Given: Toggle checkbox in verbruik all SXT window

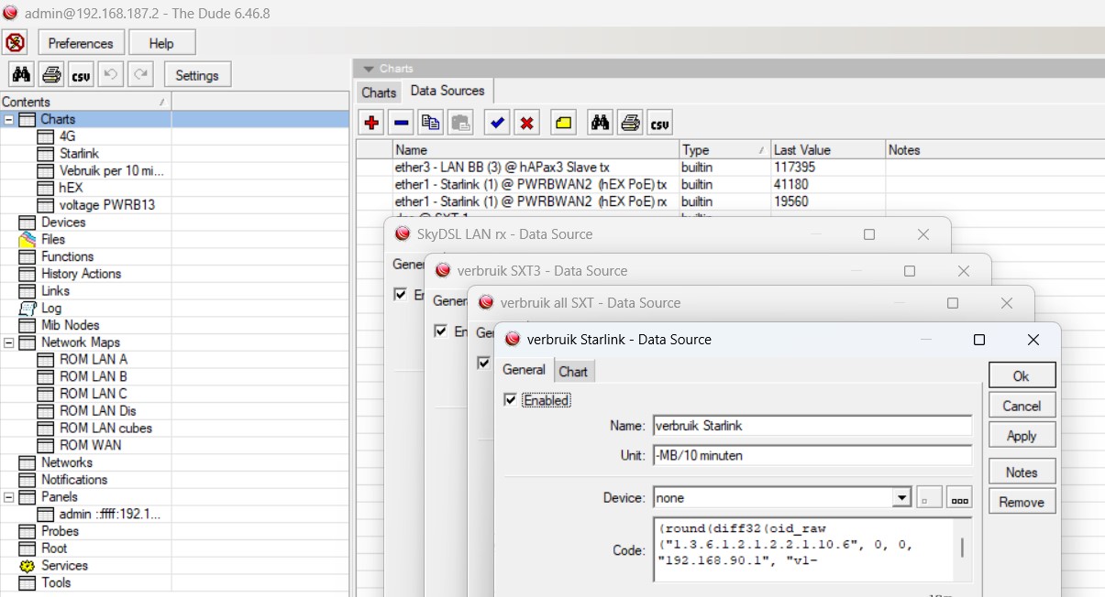Looking at the screenshot, I should pos(483,363).
